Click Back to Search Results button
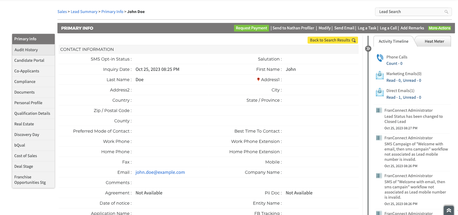 point(332,40)
